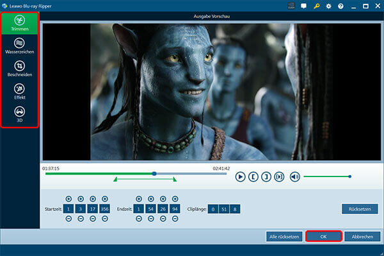Click the Leawo Blu-ray Ripper logo icon
Image resolution: width=384 pixels, height=256 pixels.
click(4, 6)
